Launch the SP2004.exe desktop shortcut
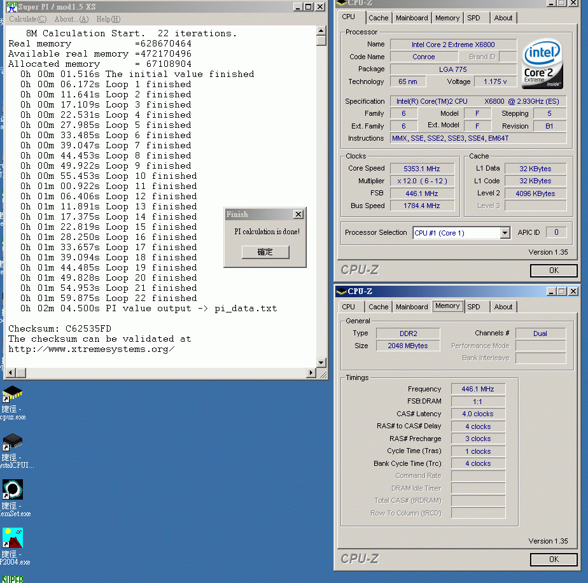 tap(13, 547)
